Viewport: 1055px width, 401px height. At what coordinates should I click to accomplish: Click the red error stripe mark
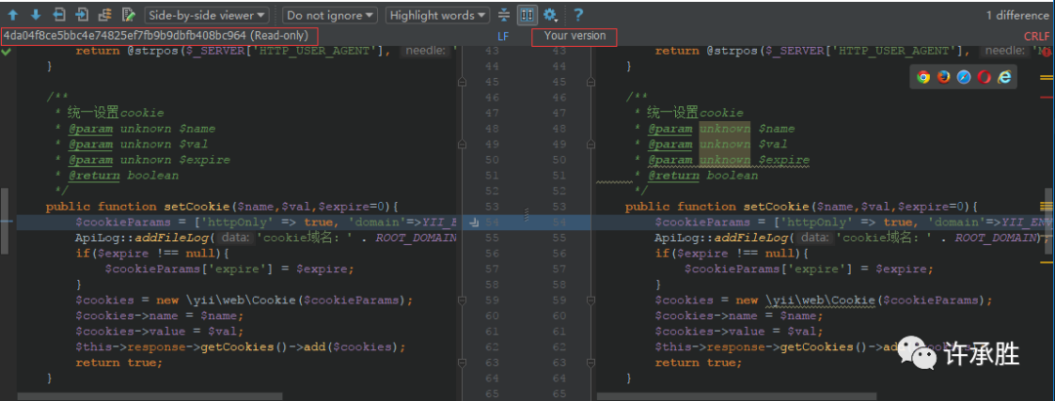pyautogui.click(x=1046, y=99)
